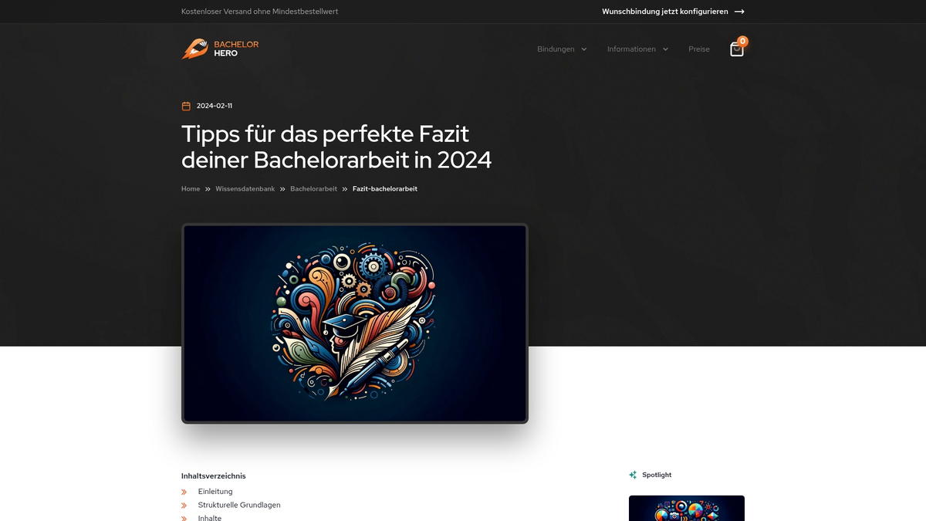Click the Spotlight thumbnail image
The image size is (926, 521).
coord(687,508)
